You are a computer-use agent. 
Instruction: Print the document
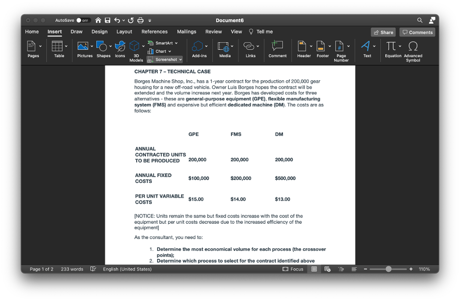click(141, 20)
